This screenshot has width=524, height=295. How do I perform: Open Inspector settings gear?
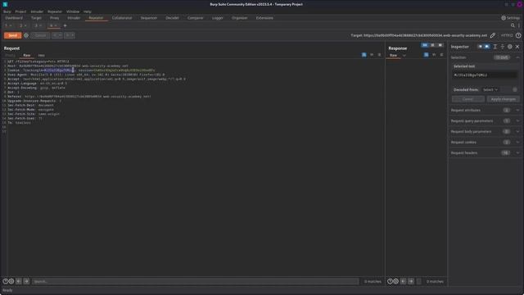(509, 47)
